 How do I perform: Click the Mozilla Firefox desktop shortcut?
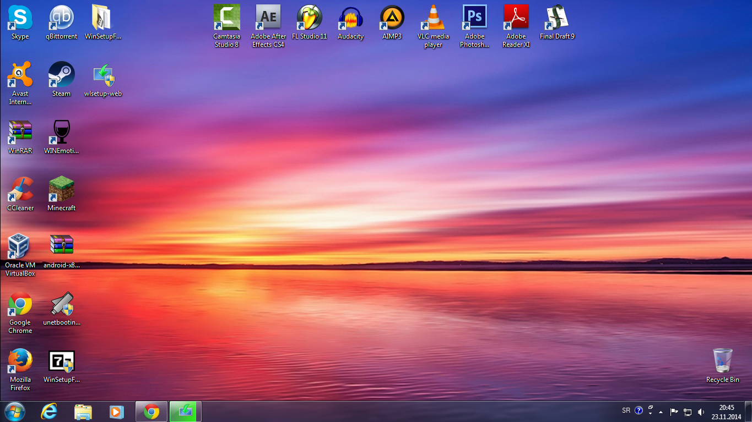coord(20,369)
